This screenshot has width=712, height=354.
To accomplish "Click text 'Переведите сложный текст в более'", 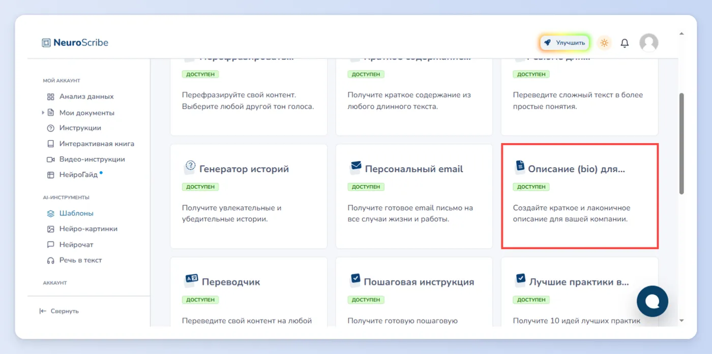I will coord(578,95).
